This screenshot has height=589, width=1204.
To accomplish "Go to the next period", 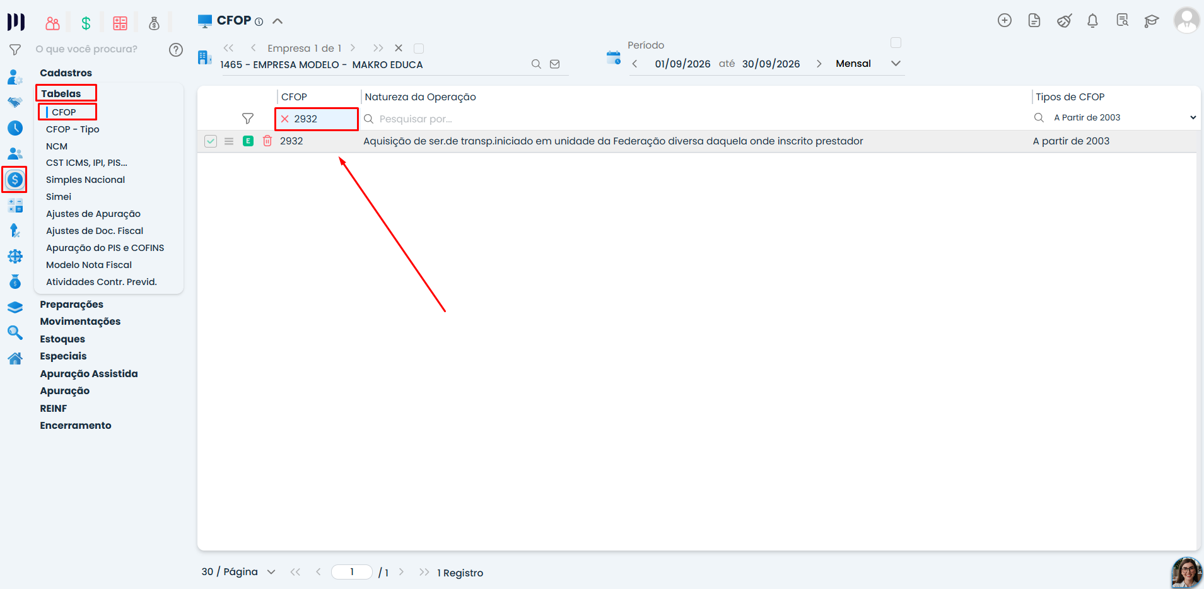I will (x=819, y=64).
